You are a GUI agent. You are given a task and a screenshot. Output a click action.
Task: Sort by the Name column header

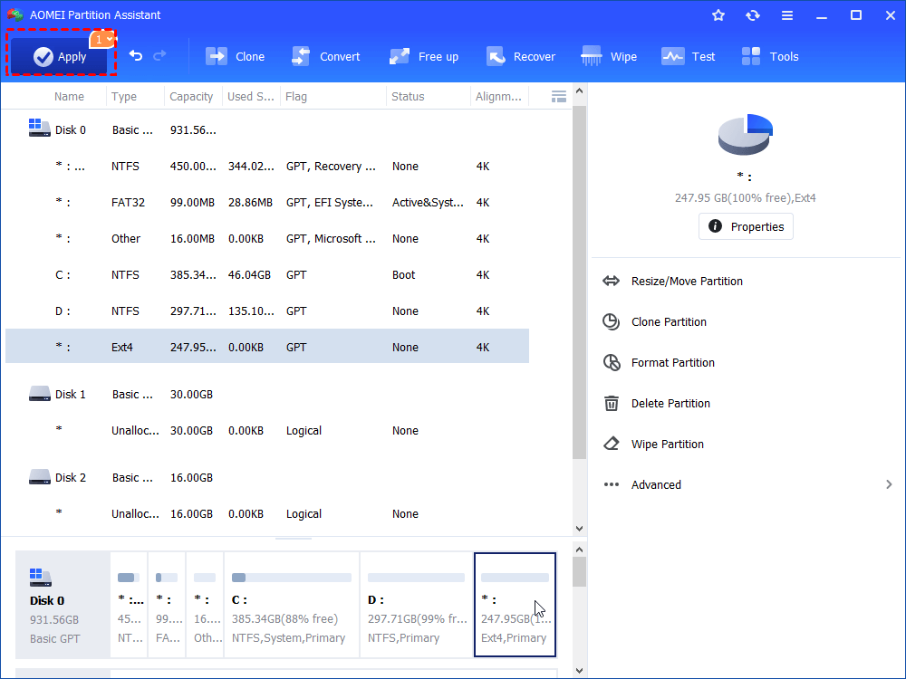pyautogui.click(x=69, y=97)
